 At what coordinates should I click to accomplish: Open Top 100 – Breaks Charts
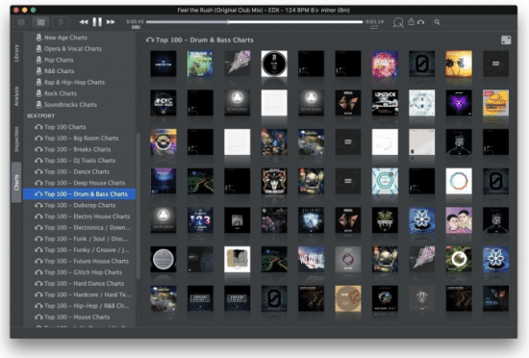click(79, 149)
